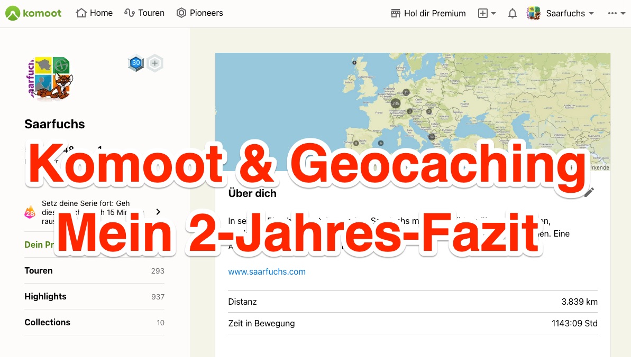This screenshot has width=631, height=357.
Task: Open the www.saarfuchs.com link
Action: (x=267, y=271)
